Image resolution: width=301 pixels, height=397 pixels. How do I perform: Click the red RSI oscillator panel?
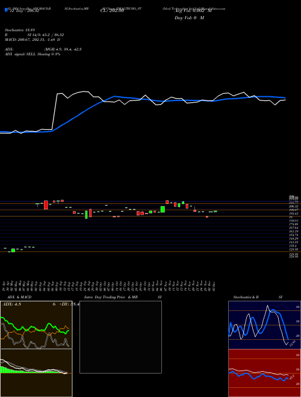tap(264, 373)
